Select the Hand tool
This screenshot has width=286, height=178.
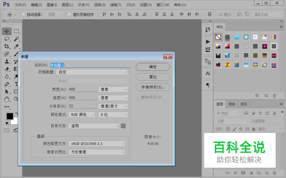pos(7,99)
